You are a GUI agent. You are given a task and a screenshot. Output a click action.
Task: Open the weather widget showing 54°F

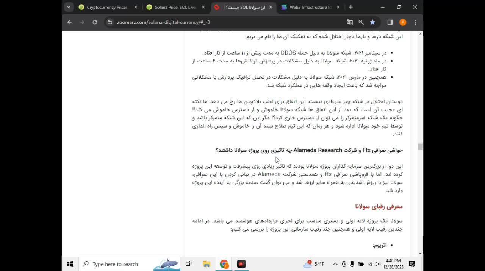(314, 264)
